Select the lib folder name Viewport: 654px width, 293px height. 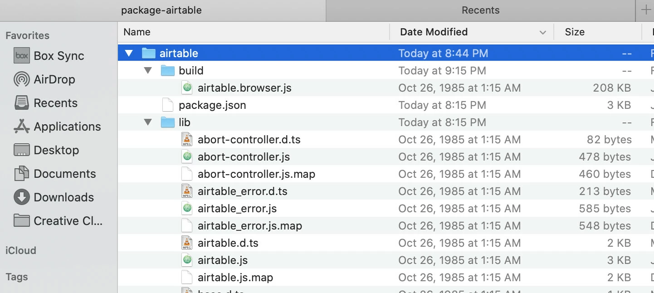[185, 122]
